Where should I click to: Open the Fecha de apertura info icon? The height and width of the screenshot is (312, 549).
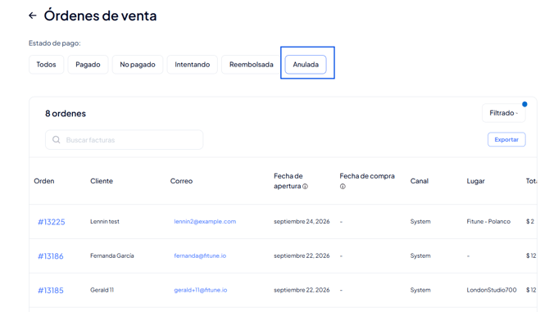click(x=305, y=187)
